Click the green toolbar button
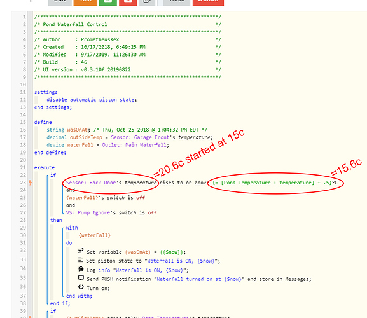Screen dimensions: 367x318 coord(108,2)
